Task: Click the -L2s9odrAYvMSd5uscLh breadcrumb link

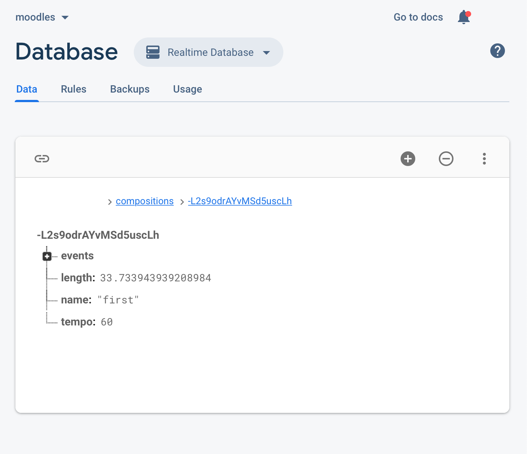Action: click(x=240, y=201)
